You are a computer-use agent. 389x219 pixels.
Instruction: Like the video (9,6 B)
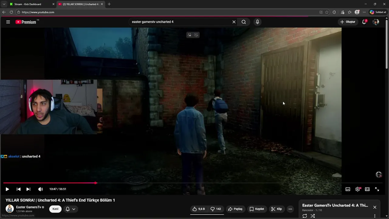pyautogui.click(x=199, y=209)
